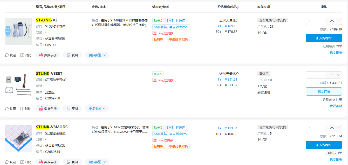This screenshot has height=165, width=348.
Task: Open PDF datasheet for STLINK-V3MODS
Action: pyautogui.click(x=48, y=162)
